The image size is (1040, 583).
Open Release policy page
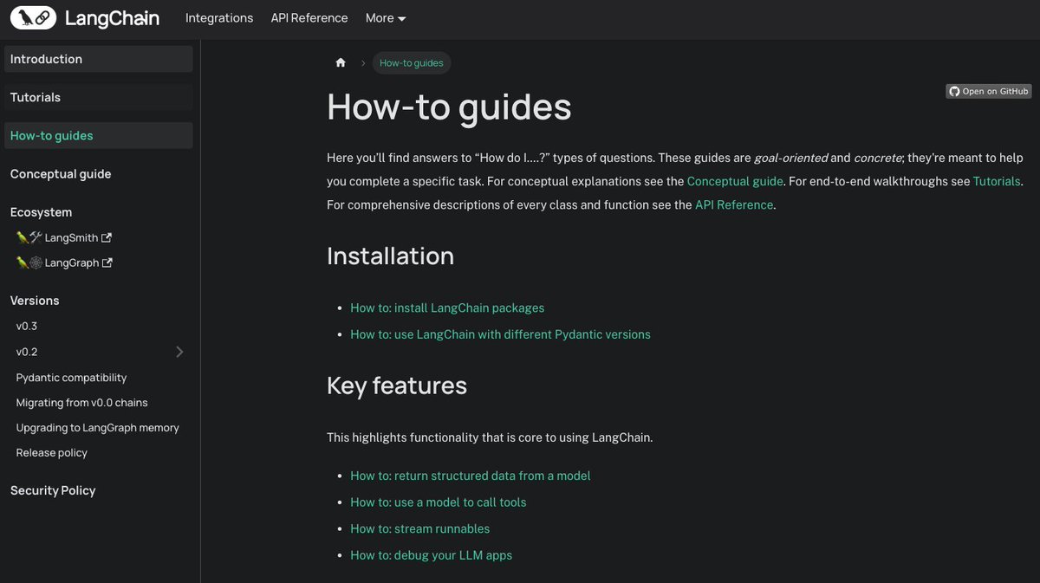[52, 453]
